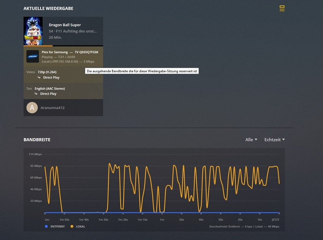
Task: Click the 'JETZT' marker on the time axis
Action: (276, 220)
